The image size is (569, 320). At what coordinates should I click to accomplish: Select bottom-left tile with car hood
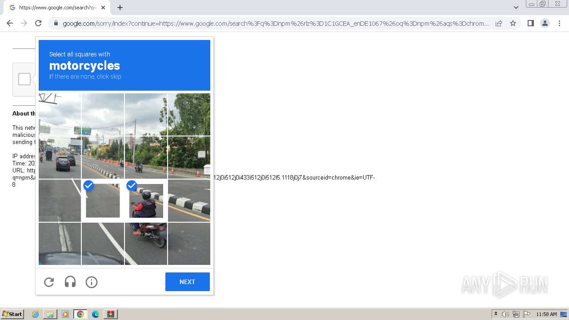click(60, 244)
